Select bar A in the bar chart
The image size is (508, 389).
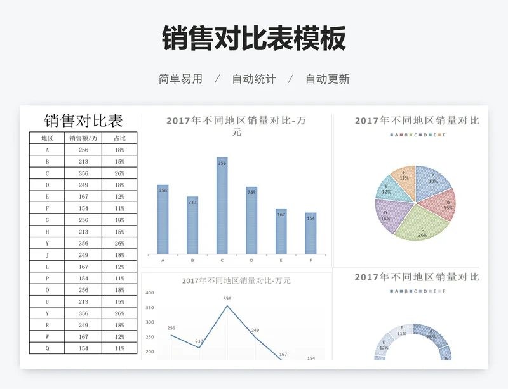(163, 220)
